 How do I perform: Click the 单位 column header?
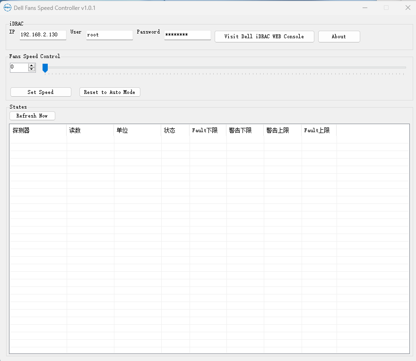(138, 130)
